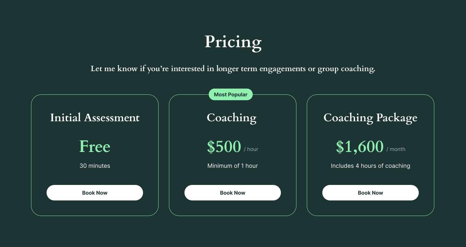466x247 pixels.
Task: Click the / month rate label
Action: 396,149
